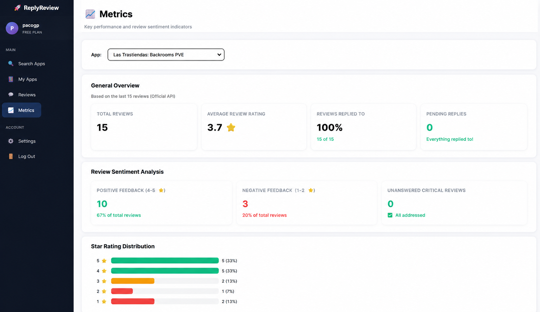Click the 15 of 15 replied link text
The image size is (540, 312).
pyautogui.click(x=325, y=139)
